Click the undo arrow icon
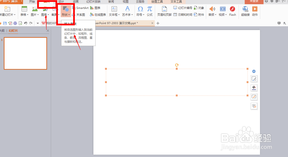Viewport: 288px width, 157px height. coord(26,23)
